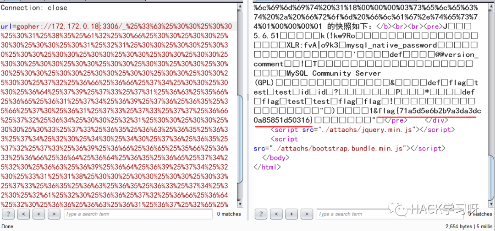Click the "./attachs/jquery.min.js" script source
Image resolution: width=495 pixels, height=231 pixels.
tap(363, 129)
